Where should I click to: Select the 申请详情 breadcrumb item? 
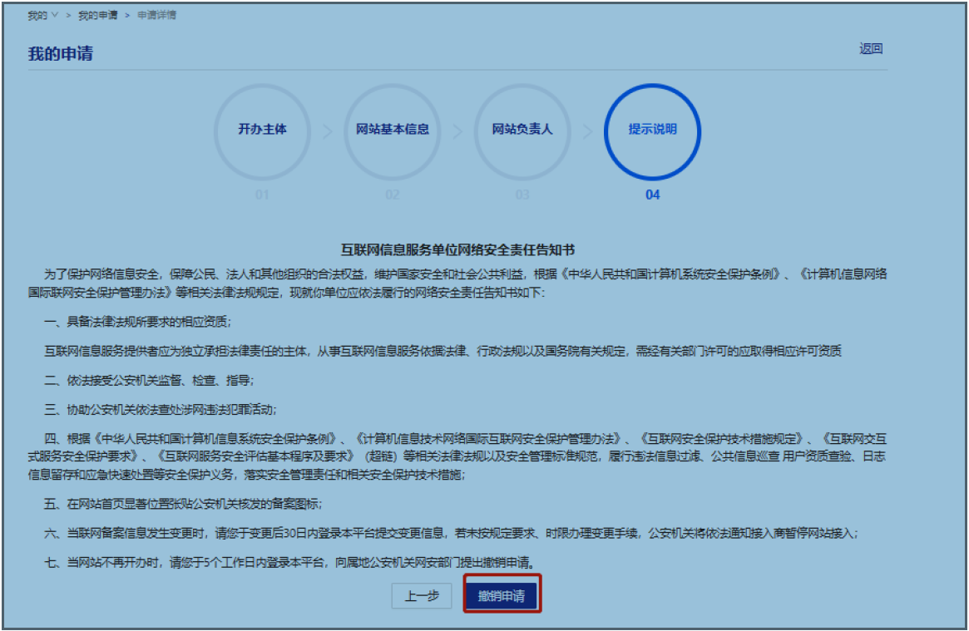(x=156, y=16)
